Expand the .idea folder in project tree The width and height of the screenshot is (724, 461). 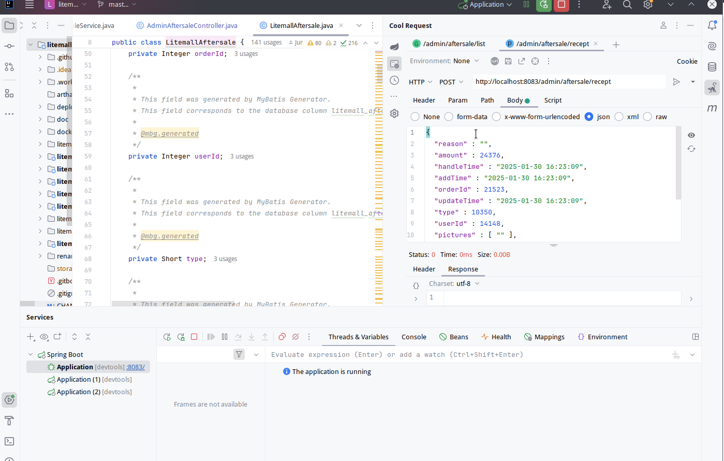pos(40,69)
